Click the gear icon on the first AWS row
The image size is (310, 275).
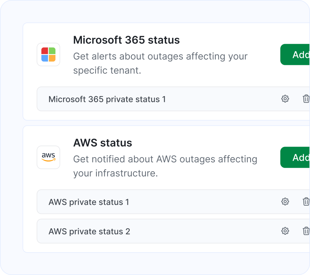click(285, 202)
